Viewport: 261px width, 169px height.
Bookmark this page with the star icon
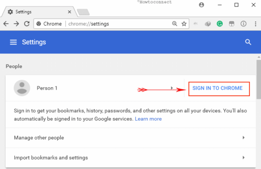tap(184, 24)
